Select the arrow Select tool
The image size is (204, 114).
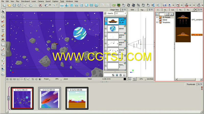point(3,12)
